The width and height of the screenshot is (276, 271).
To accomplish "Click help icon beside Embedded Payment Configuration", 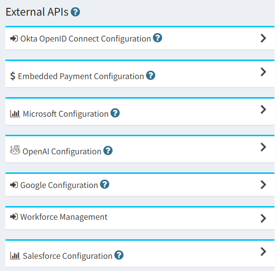I will click(151, 75).
